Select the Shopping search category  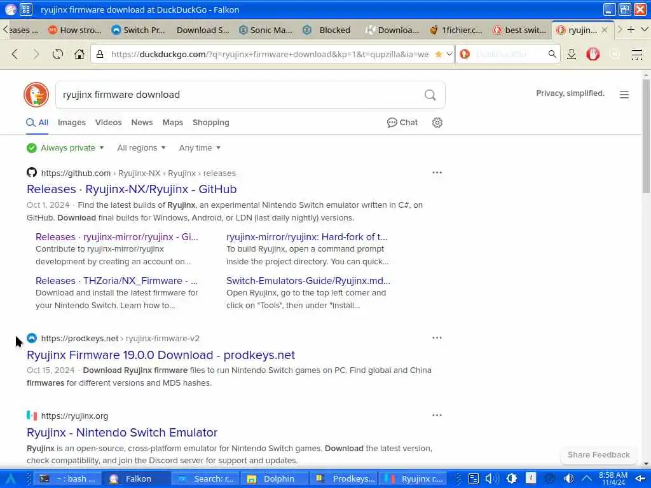click(x=211, y=123)
